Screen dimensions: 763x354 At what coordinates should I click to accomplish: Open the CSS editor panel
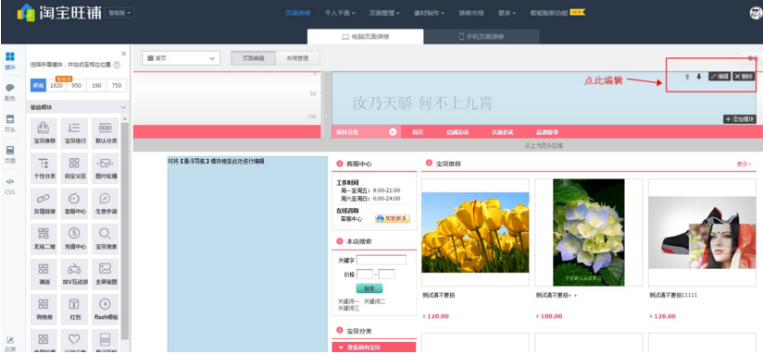10,186
